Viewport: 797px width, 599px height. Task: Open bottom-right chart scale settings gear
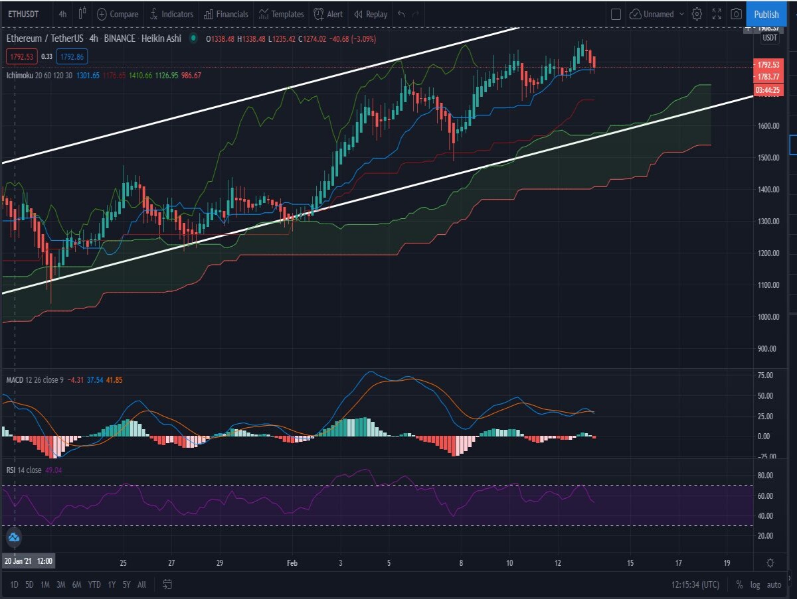[770, 563]
